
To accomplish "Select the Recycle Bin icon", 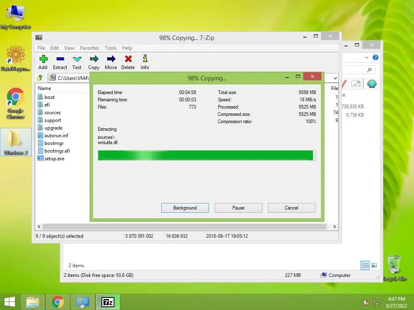I will pos(394,268).
